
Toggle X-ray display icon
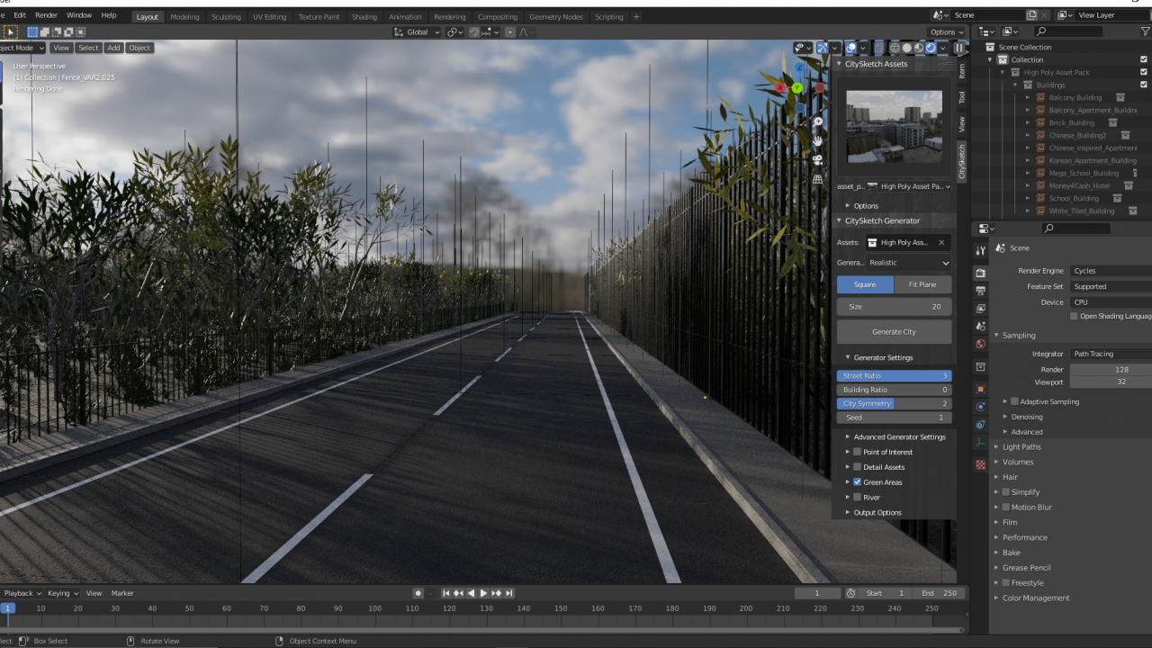pyautogui.click(x=879, y=48)
